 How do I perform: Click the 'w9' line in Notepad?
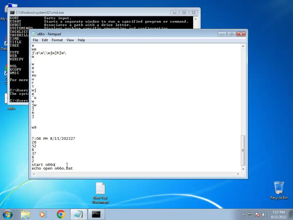[34, 127]
